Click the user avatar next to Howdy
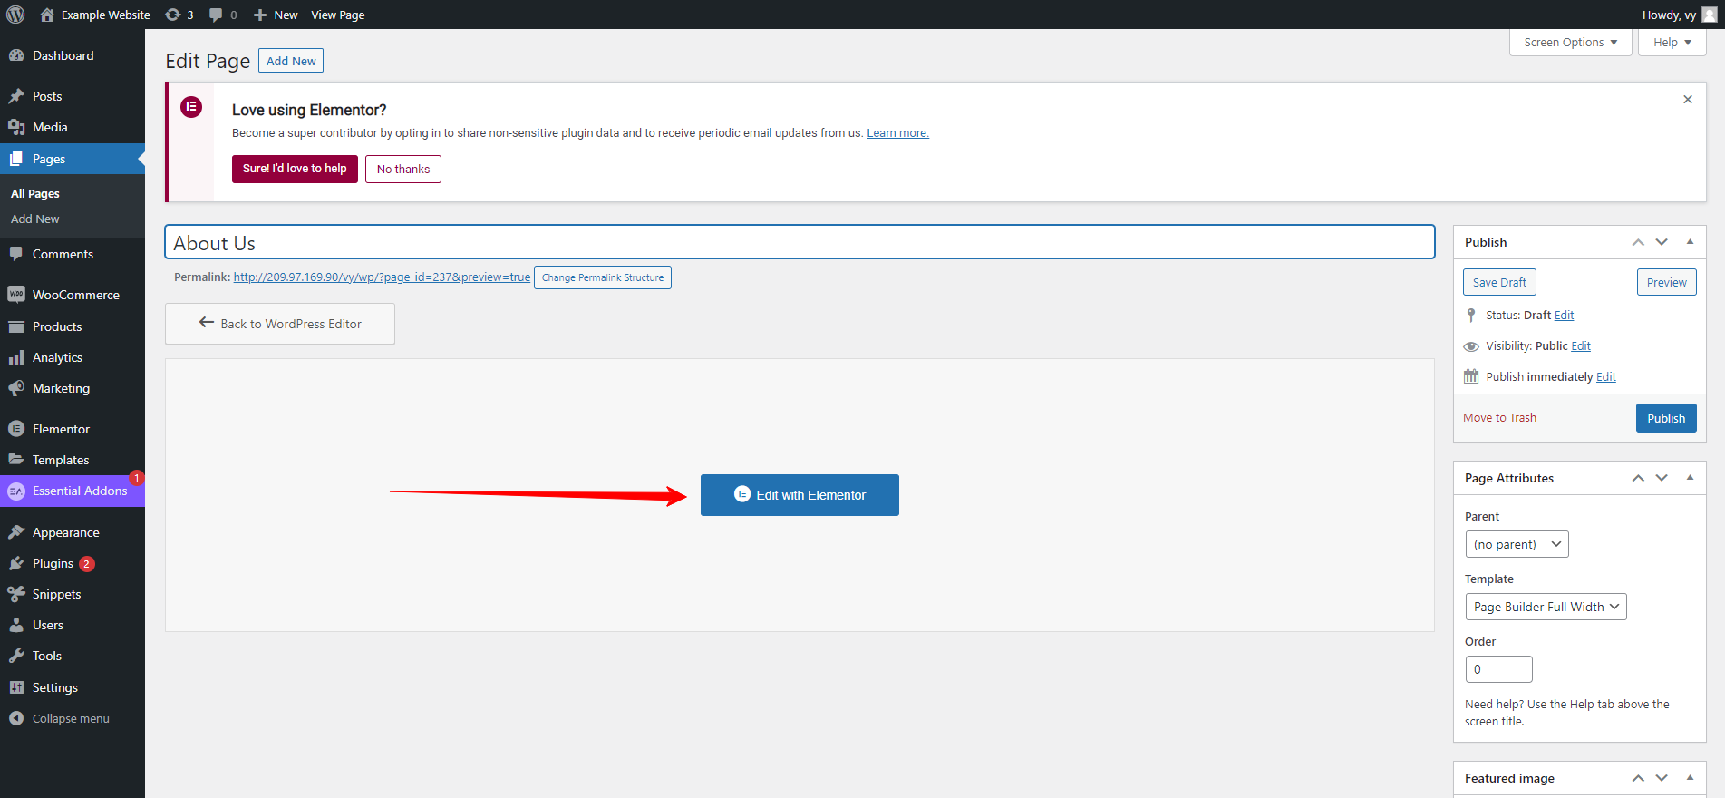Image resolution: width=1725 pixels, height=798 pixels. [1710, 15]
